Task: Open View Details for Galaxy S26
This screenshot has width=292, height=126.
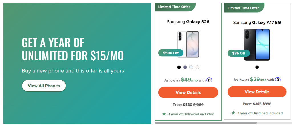Action: [x=188, y=92]
